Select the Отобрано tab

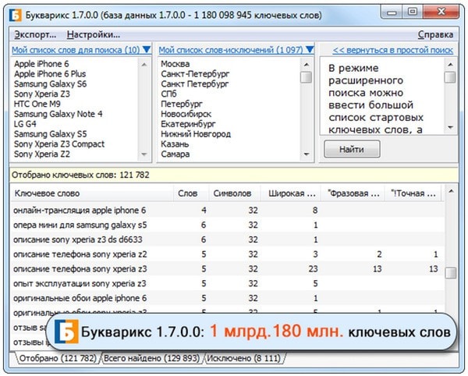55,358
